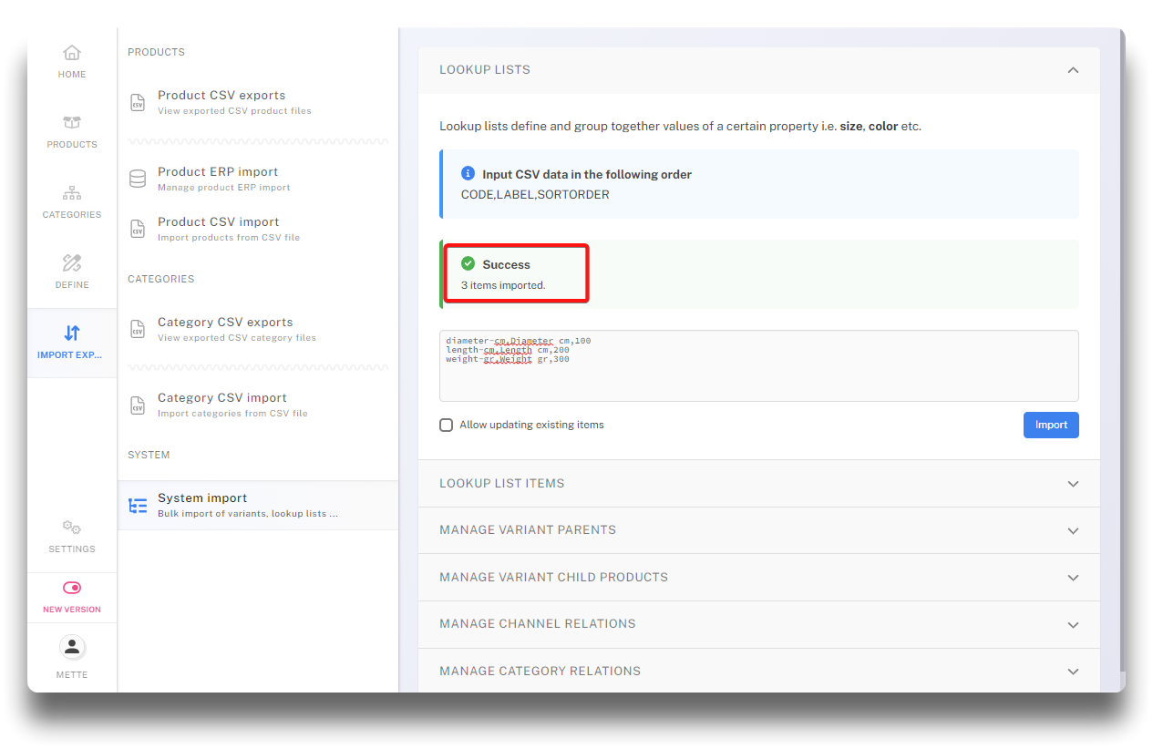Click the Home icon in sidebar
This screenshot has height=749, width=1153.
pyautogui.click(x=72, y=53)
